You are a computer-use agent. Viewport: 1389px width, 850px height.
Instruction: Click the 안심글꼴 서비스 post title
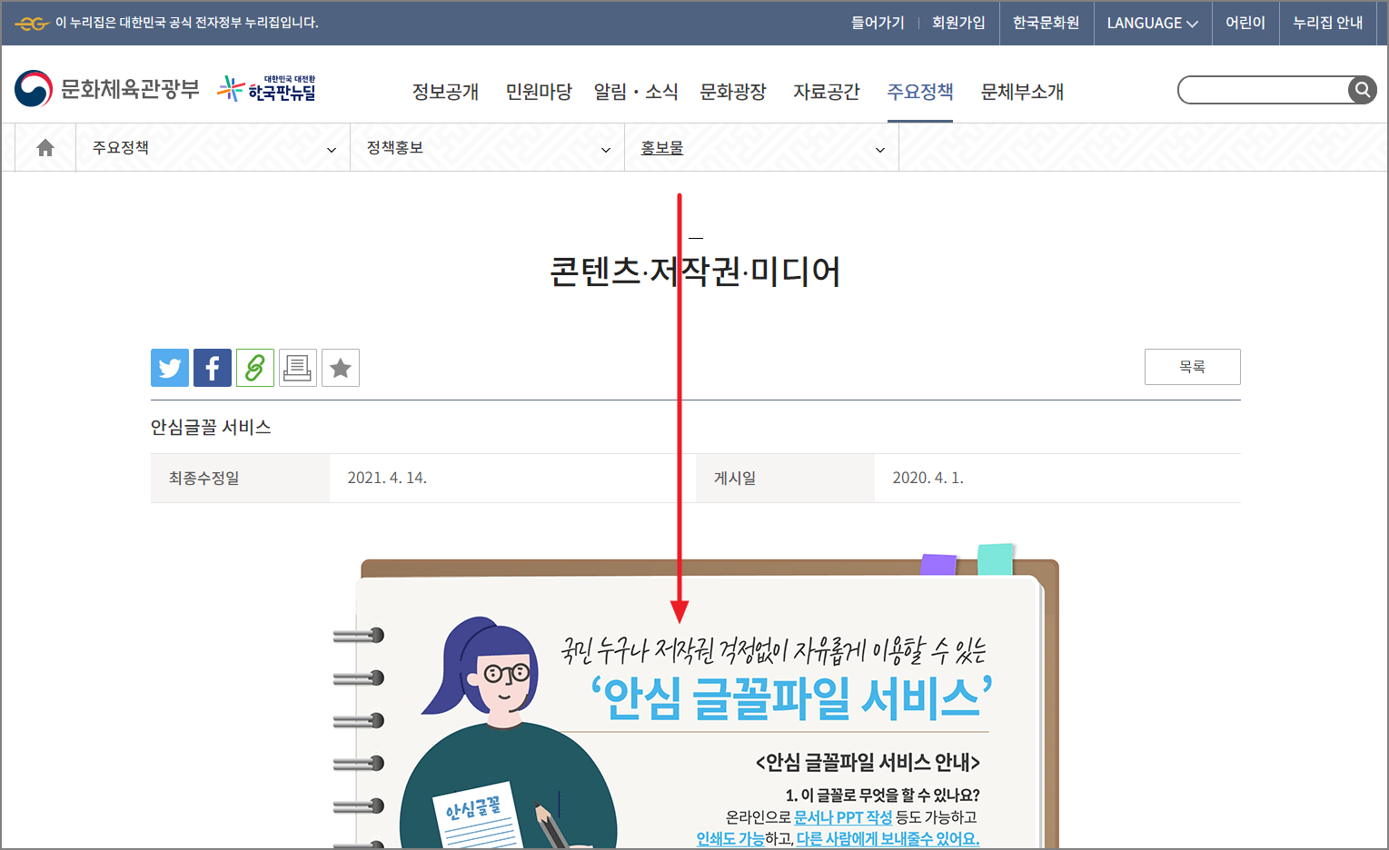[211, 427]
